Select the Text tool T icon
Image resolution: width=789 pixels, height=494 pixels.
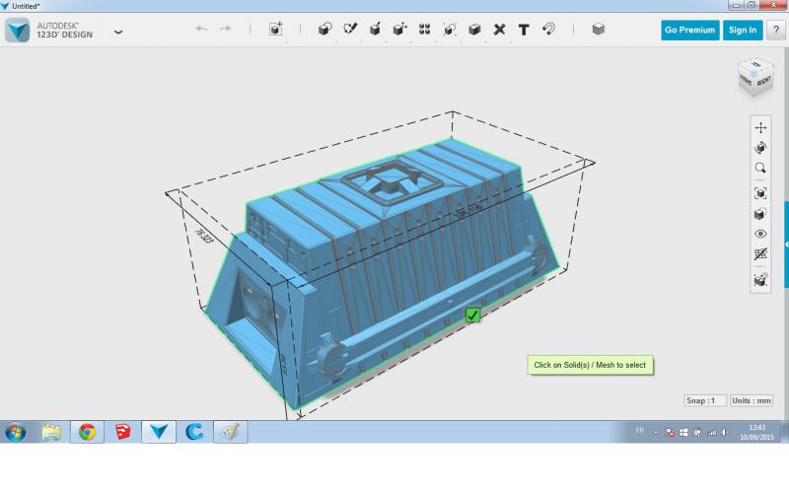pos(524,30)
